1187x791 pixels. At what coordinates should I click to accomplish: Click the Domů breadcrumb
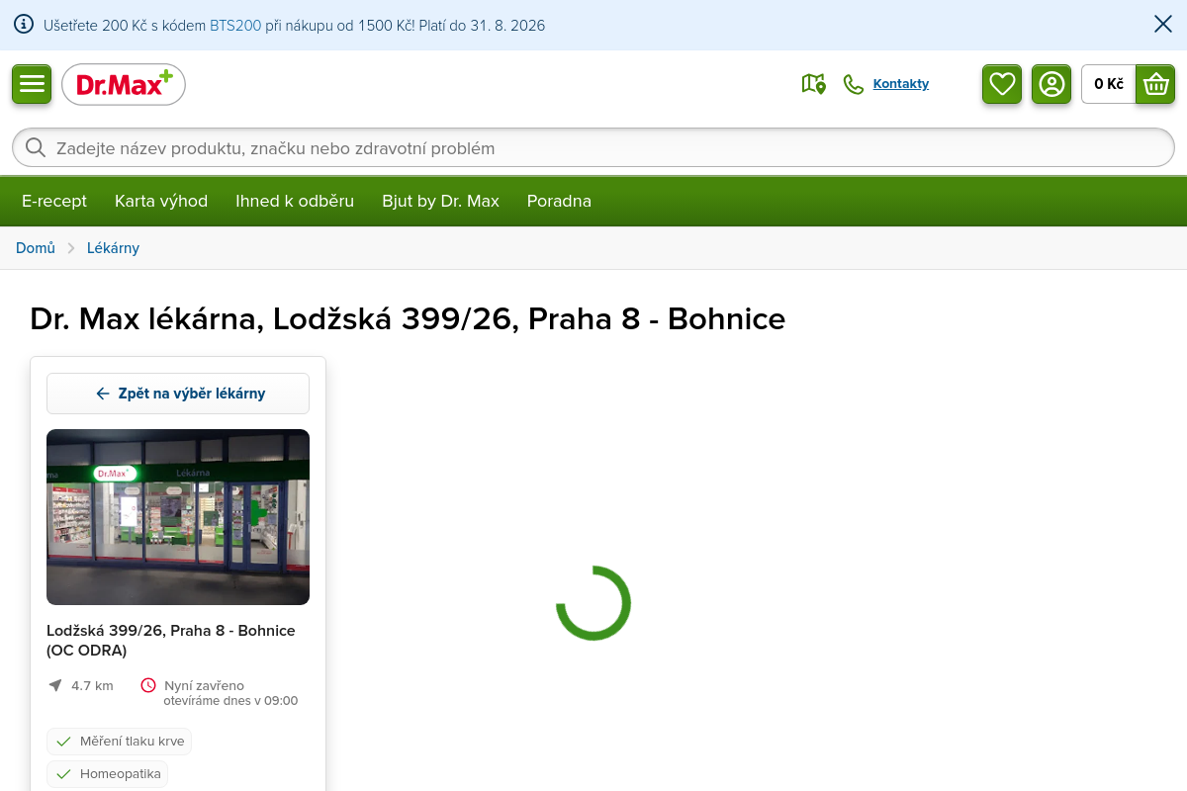[36, 248]
